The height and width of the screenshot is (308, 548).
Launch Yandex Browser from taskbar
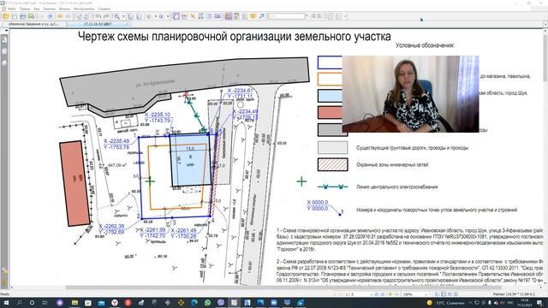coord(115,302)
